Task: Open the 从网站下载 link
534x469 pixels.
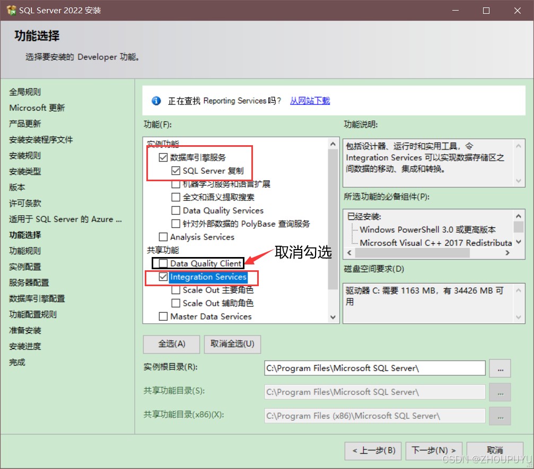Action: coord(310,101)
